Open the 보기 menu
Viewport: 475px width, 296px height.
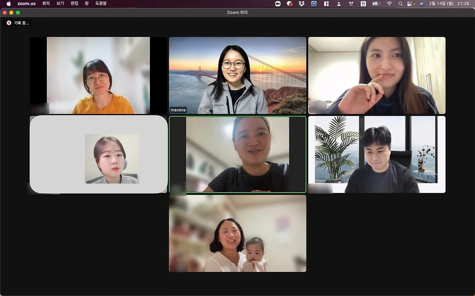(60, 4)
